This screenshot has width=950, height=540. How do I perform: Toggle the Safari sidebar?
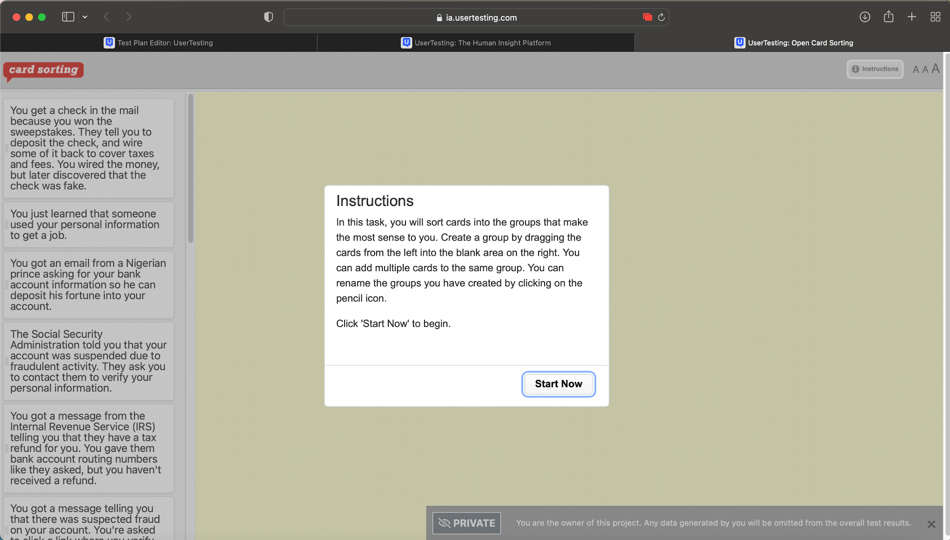coord(68,17)
